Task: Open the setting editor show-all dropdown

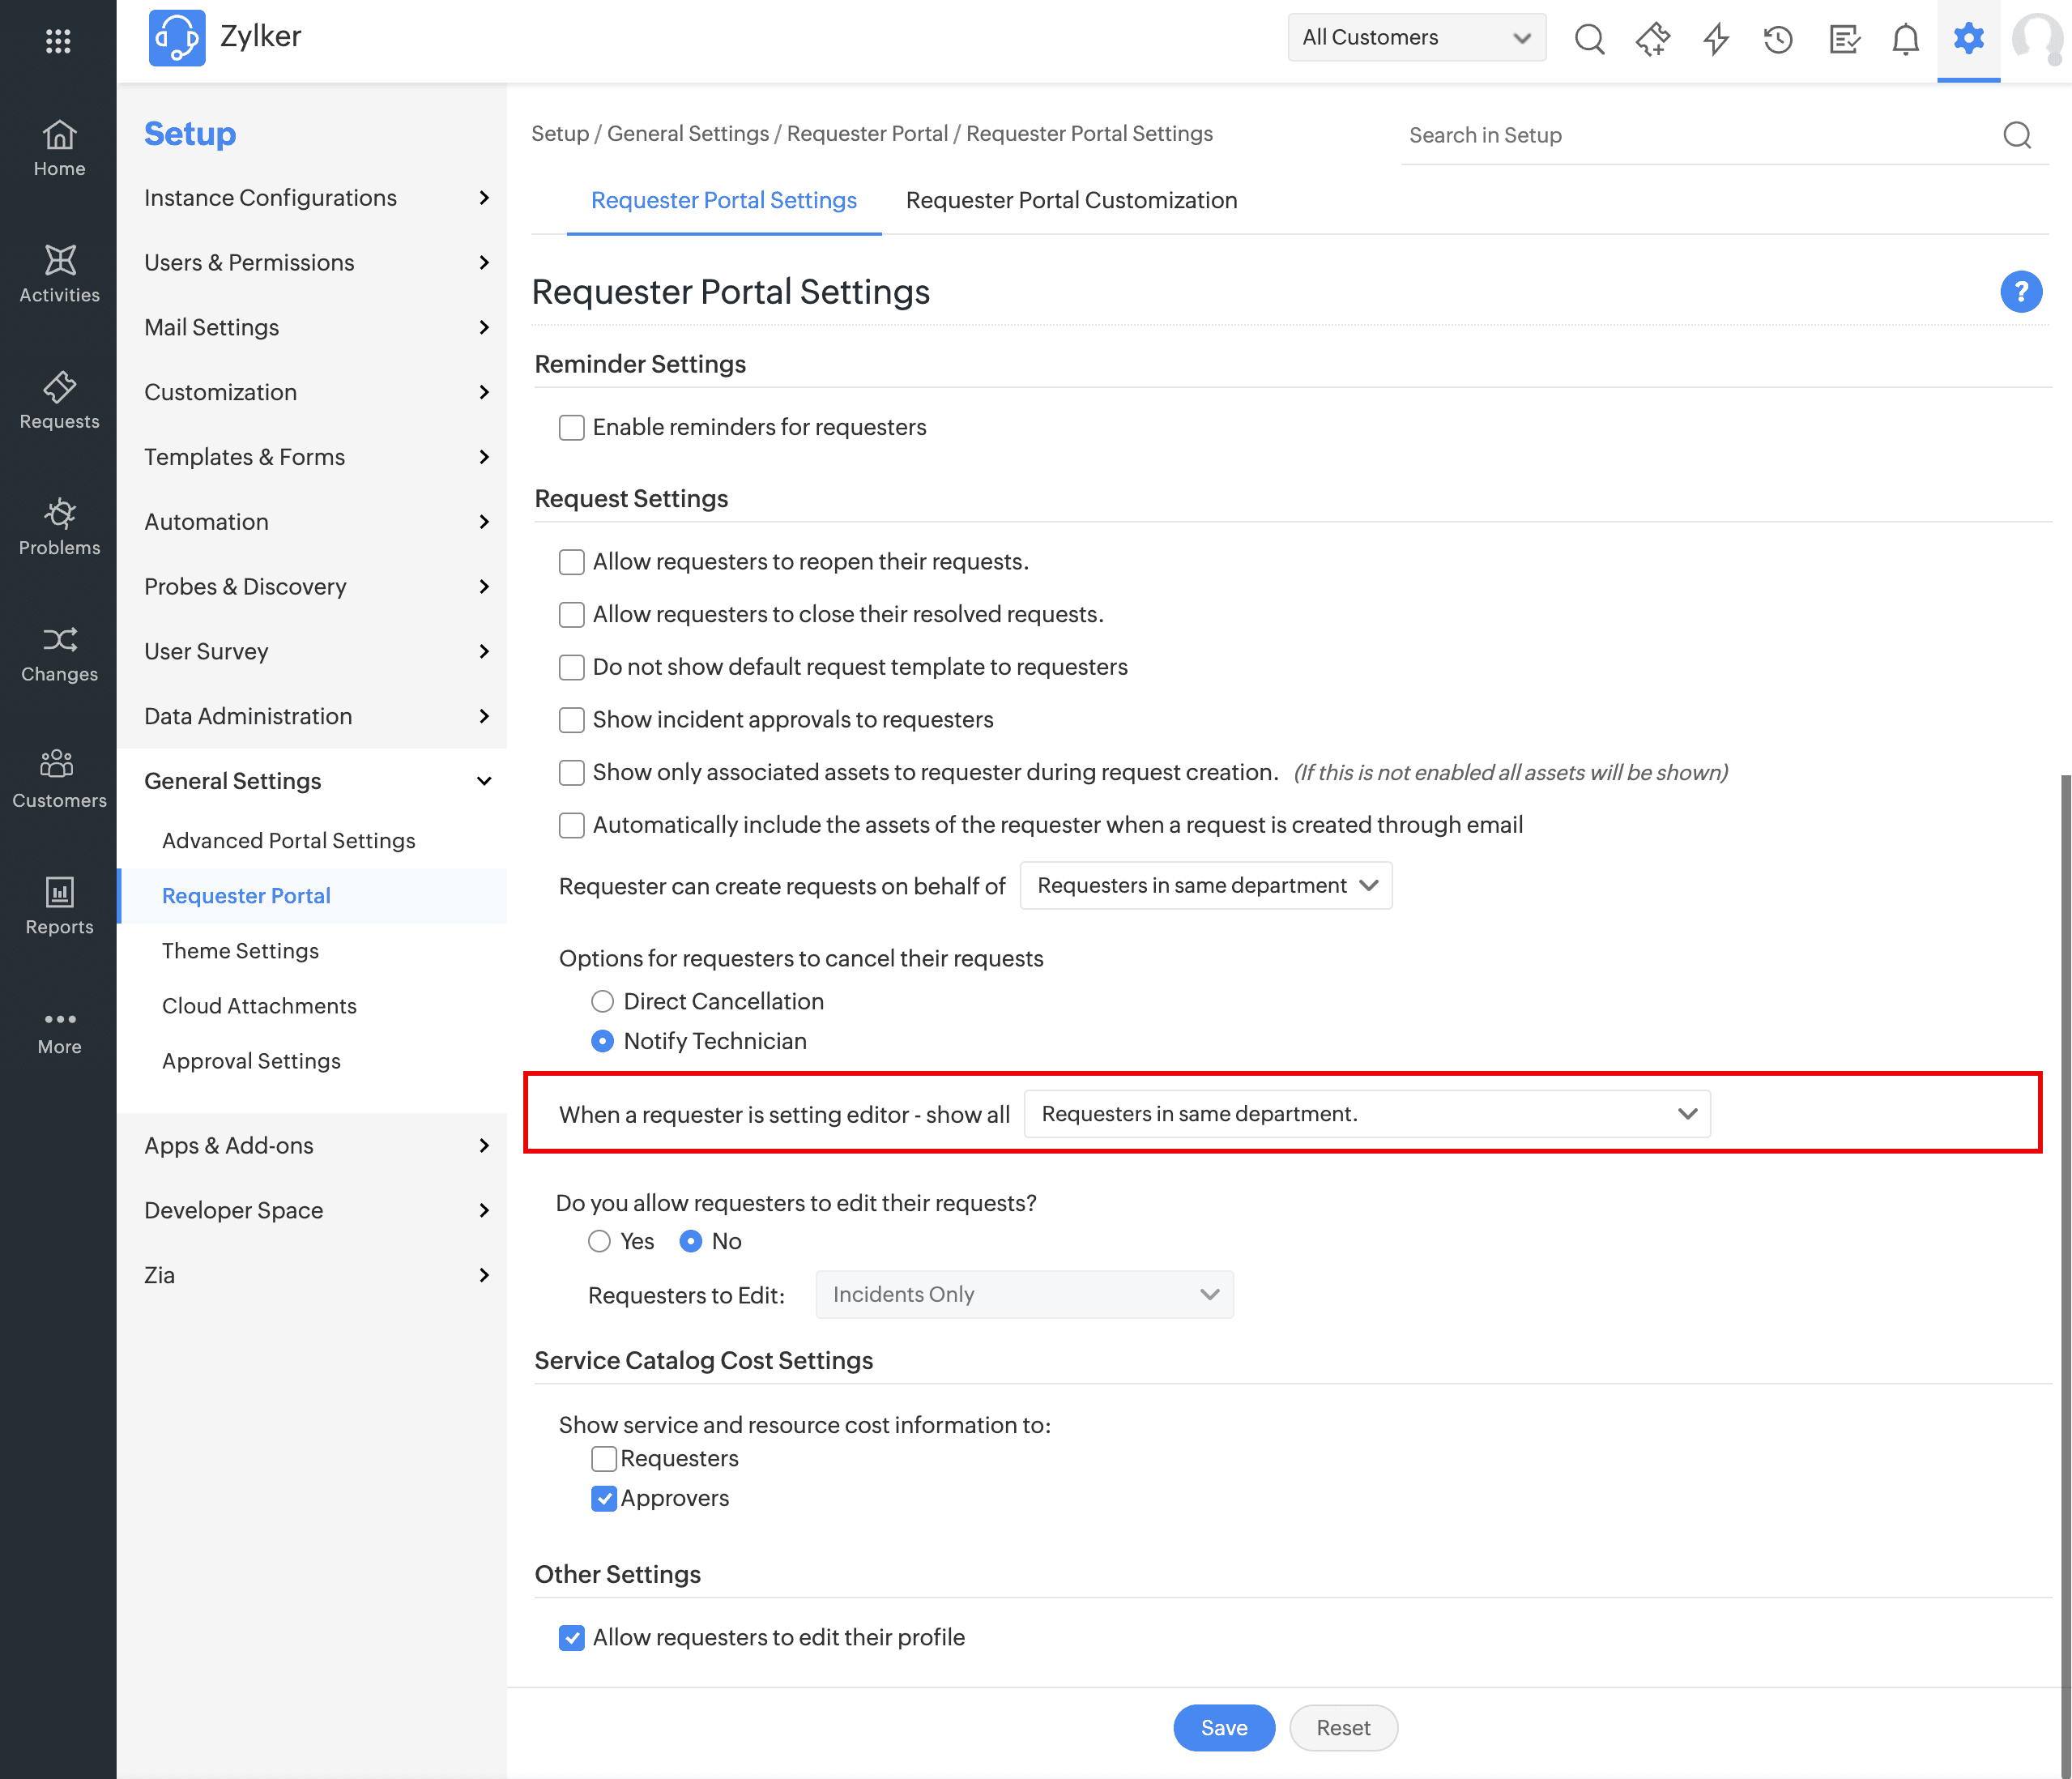Action: [x=1366, y=1114]
